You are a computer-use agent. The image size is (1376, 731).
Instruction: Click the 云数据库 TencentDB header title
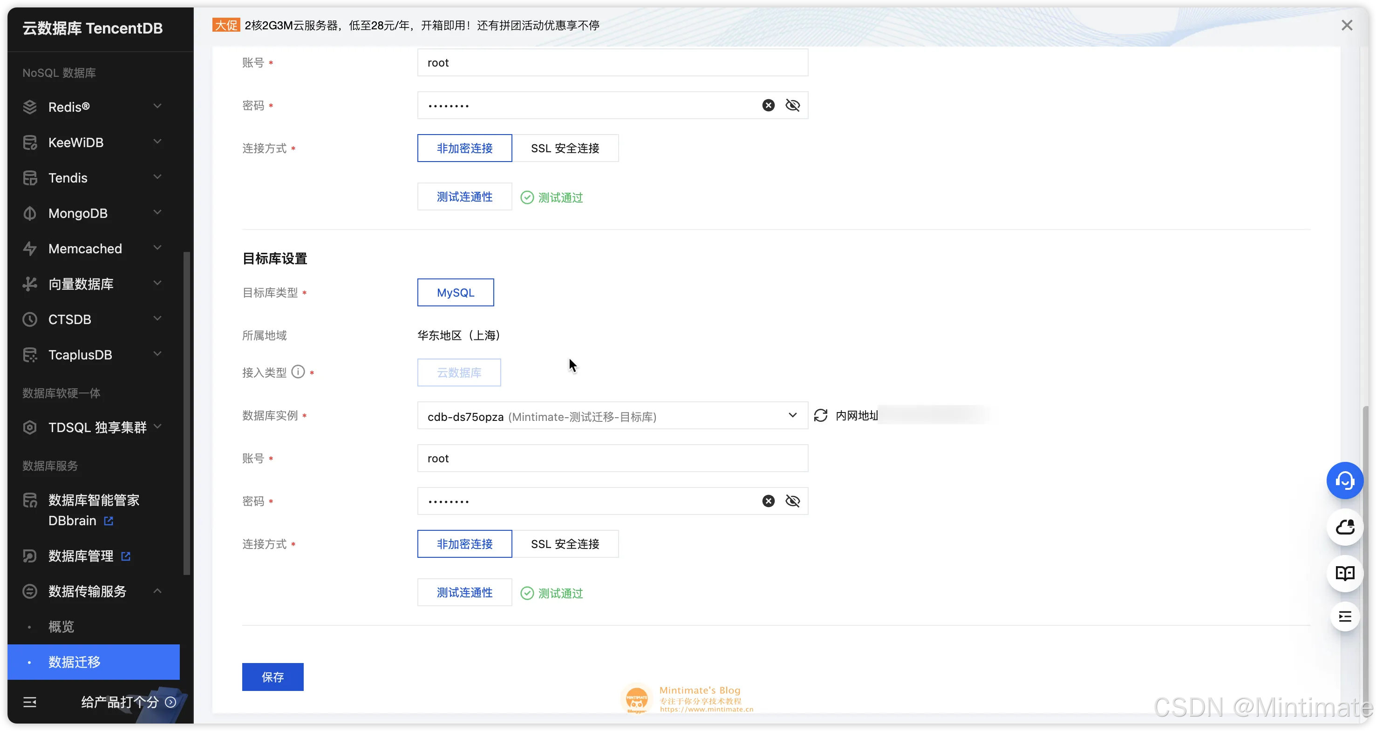click(92, 28)
